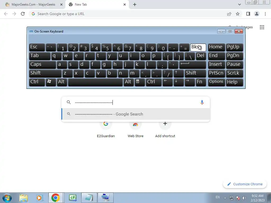Close the MajorGeeks.Com tab
The height and width of the screenshot is (203, 271).
point(61,4)
